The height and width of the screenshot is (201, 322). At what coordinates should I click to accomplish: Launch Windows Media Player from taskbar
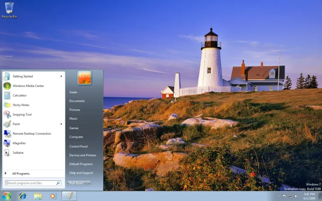point(53,196)
